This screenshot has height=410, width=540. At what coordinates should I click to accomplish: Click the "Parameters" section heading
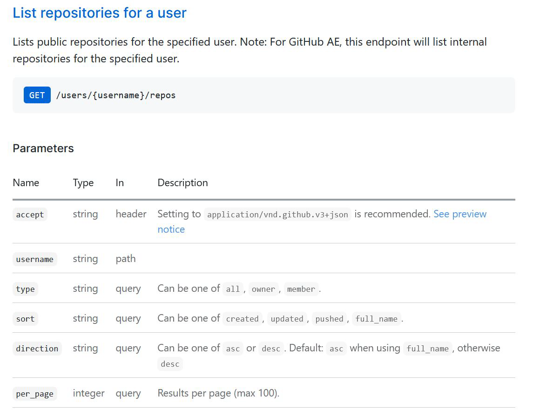pos(43,148)
